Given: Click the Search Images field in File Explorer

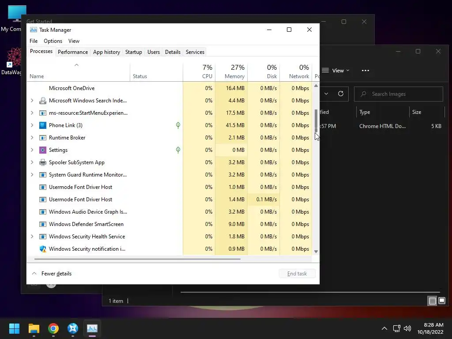Looking at the screenshot, I should click(399, 94).
